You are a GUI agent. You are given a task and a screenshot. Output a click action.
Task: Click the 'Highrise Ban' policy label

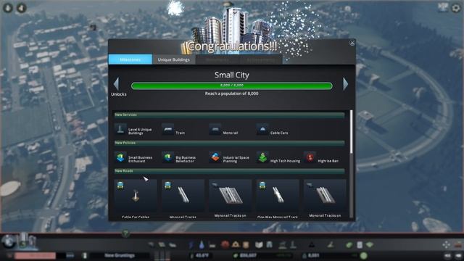pyautogui.click(x=328, y=161)
